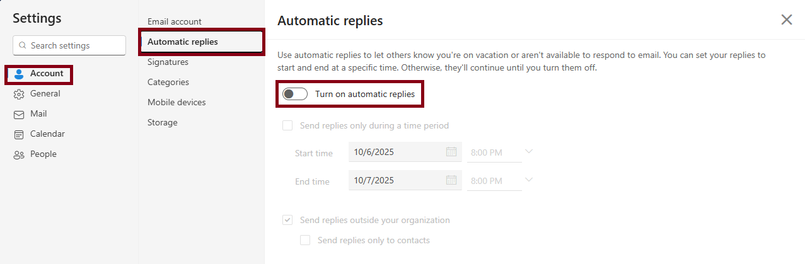The height and width of the screenshot is (264, 805).
Task: Check Send replies only during a time period
Action: tap(287, 125)
